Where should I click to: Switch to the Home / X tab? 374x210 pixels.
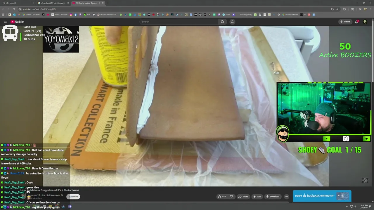(x=18, y=3)
